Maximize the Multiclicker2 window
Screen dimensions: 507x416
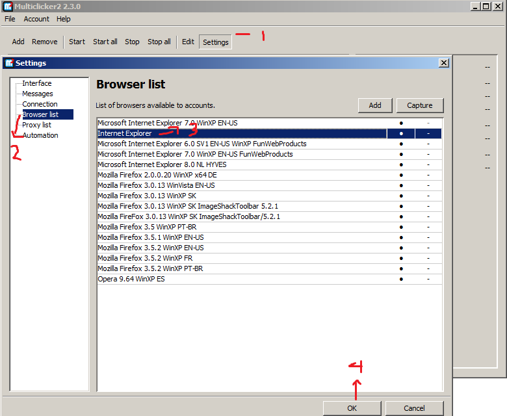(x=486, y=6)
